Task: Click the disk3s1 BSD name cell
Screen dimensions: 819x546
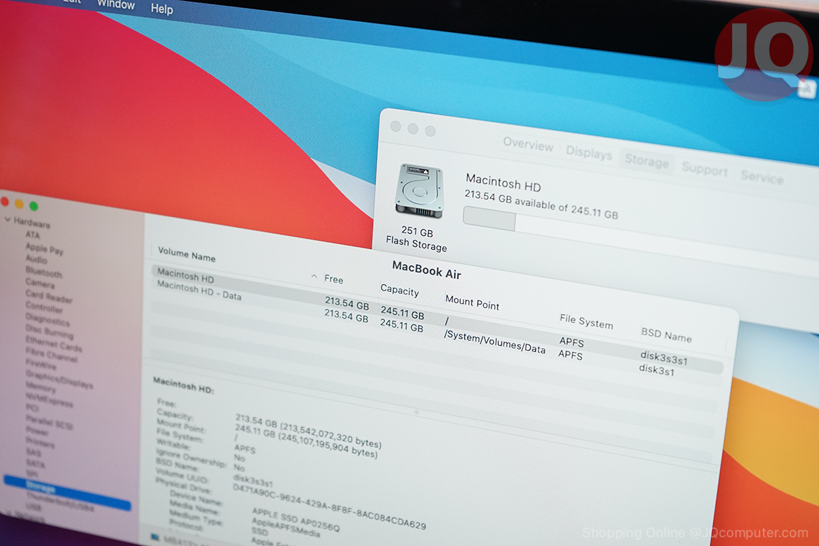Action: [657, 370]
